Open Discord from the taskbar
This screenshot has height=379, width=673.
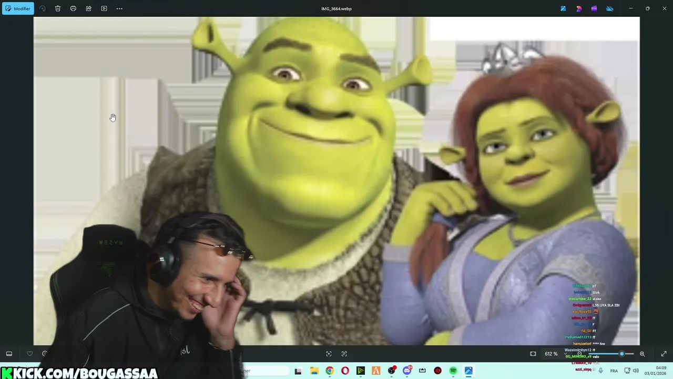pyautogui.click(x=407, y=371)
